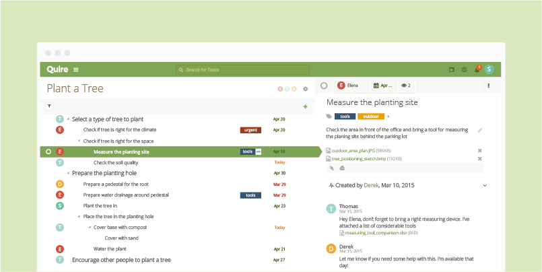Expand the Created by Derek activity chevron
This screenshot has width=542, height=272.
click(485, 186)
